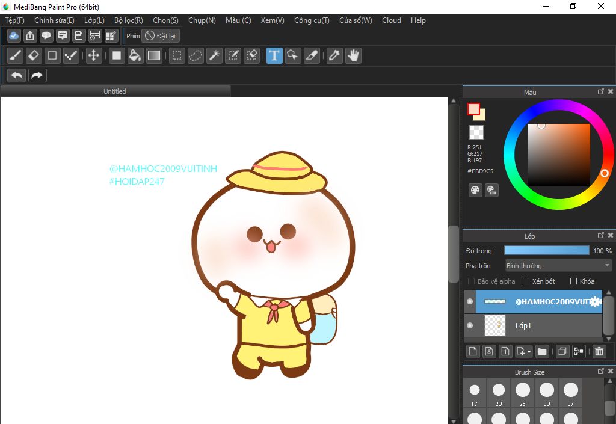This screenshot has width=616, height=424.
Task: Open the Bộ lọc(R) filter menu
Action: click(x=128, y=20)
